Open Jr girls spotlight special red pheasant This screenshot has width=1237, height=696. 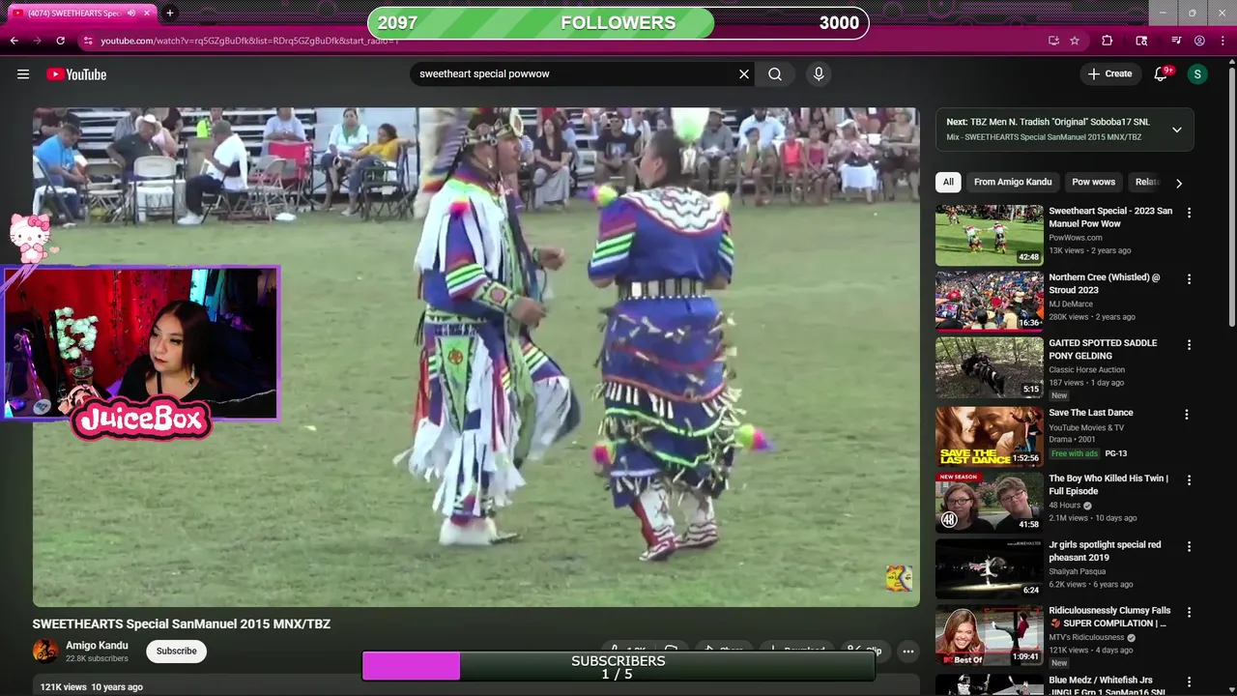1105,551
